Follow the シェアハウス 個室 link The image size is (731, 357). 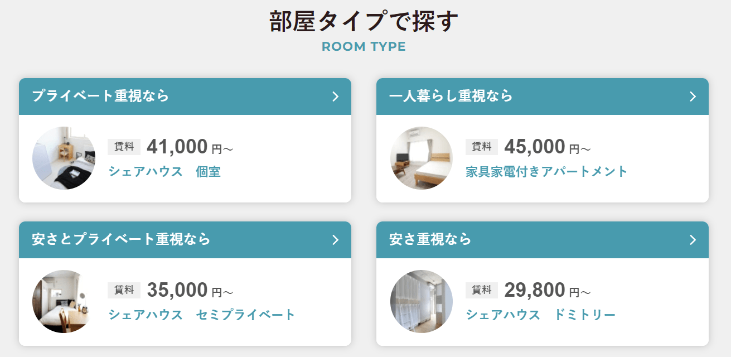coord(164,171)
